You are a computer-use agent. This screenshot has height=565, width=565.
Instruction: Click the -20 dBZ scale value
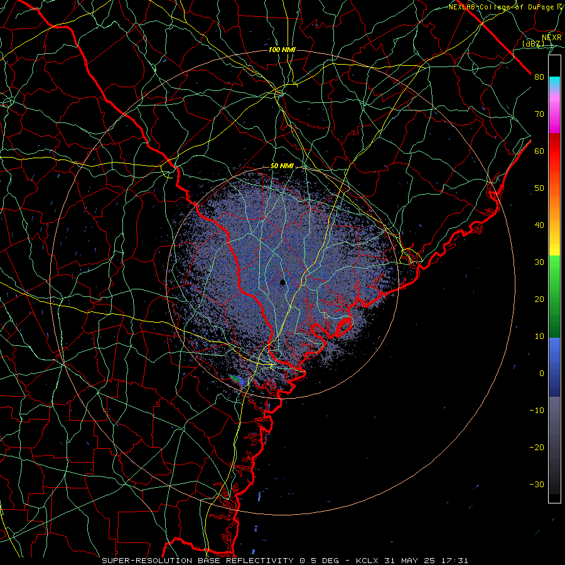pos(537,448)
